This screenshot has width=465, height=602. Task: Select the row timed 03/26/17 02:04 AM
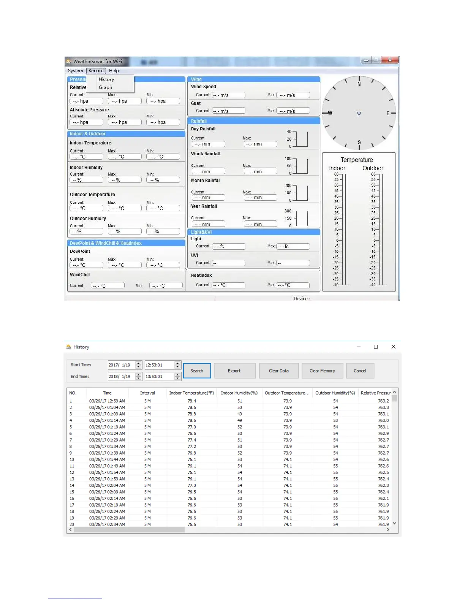229,485
